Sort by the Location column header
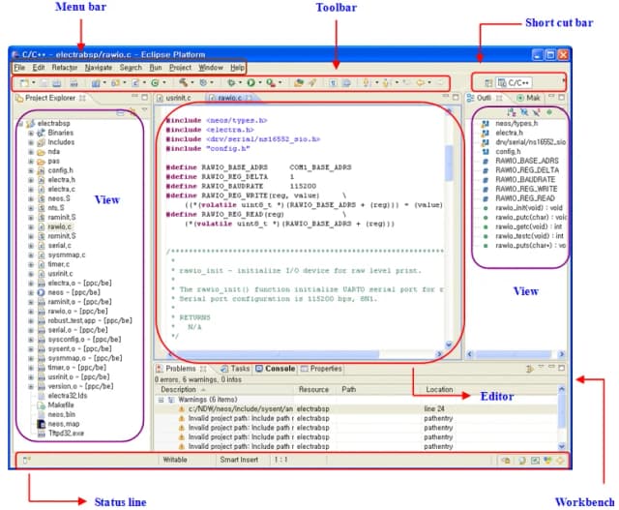This screenshot has height=510, width=619. pos(439,389)
